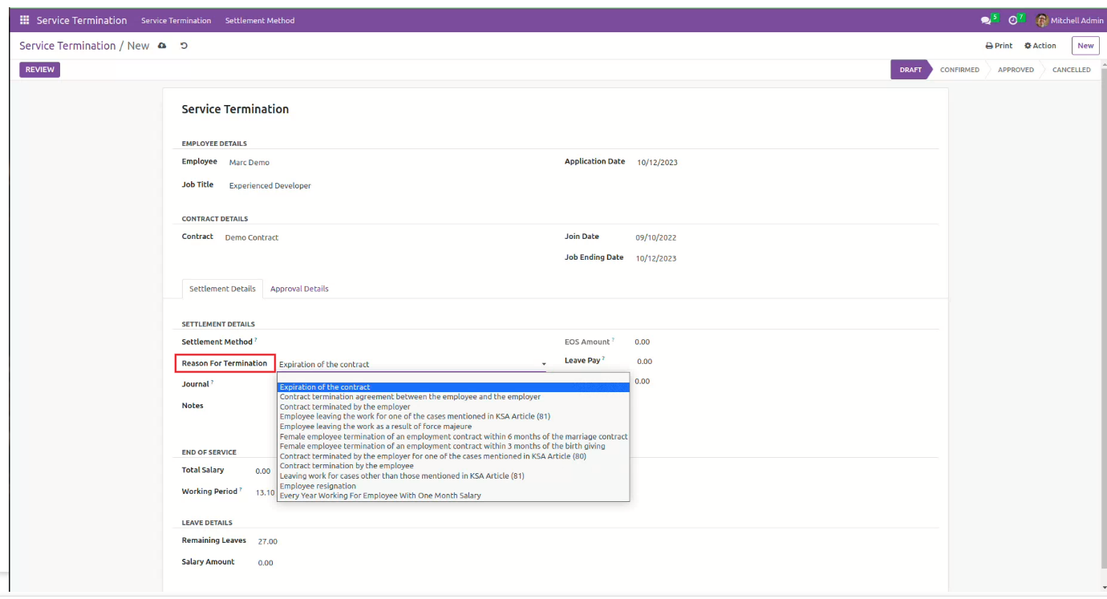Click the Review button
The width and height of the screenshot is (1107, 599).
click(40, 70)
